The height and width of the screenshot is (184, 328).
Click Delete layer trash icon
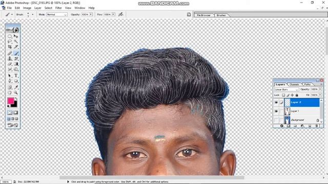tap(317, 126)
